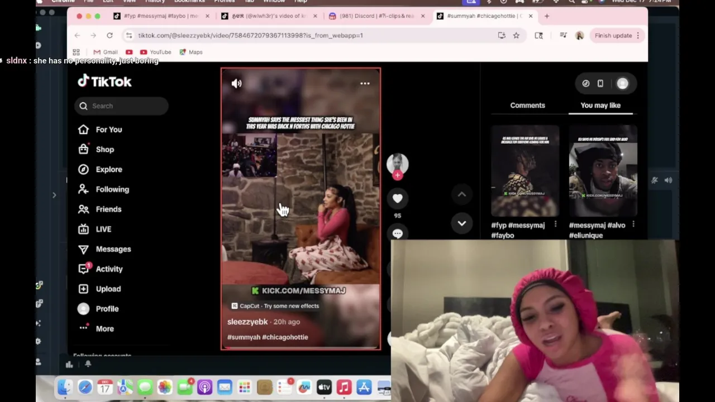Screen dimensions: 715x402
Task: Click the TikTok URL address bar
Action: (x=313, y=36)
